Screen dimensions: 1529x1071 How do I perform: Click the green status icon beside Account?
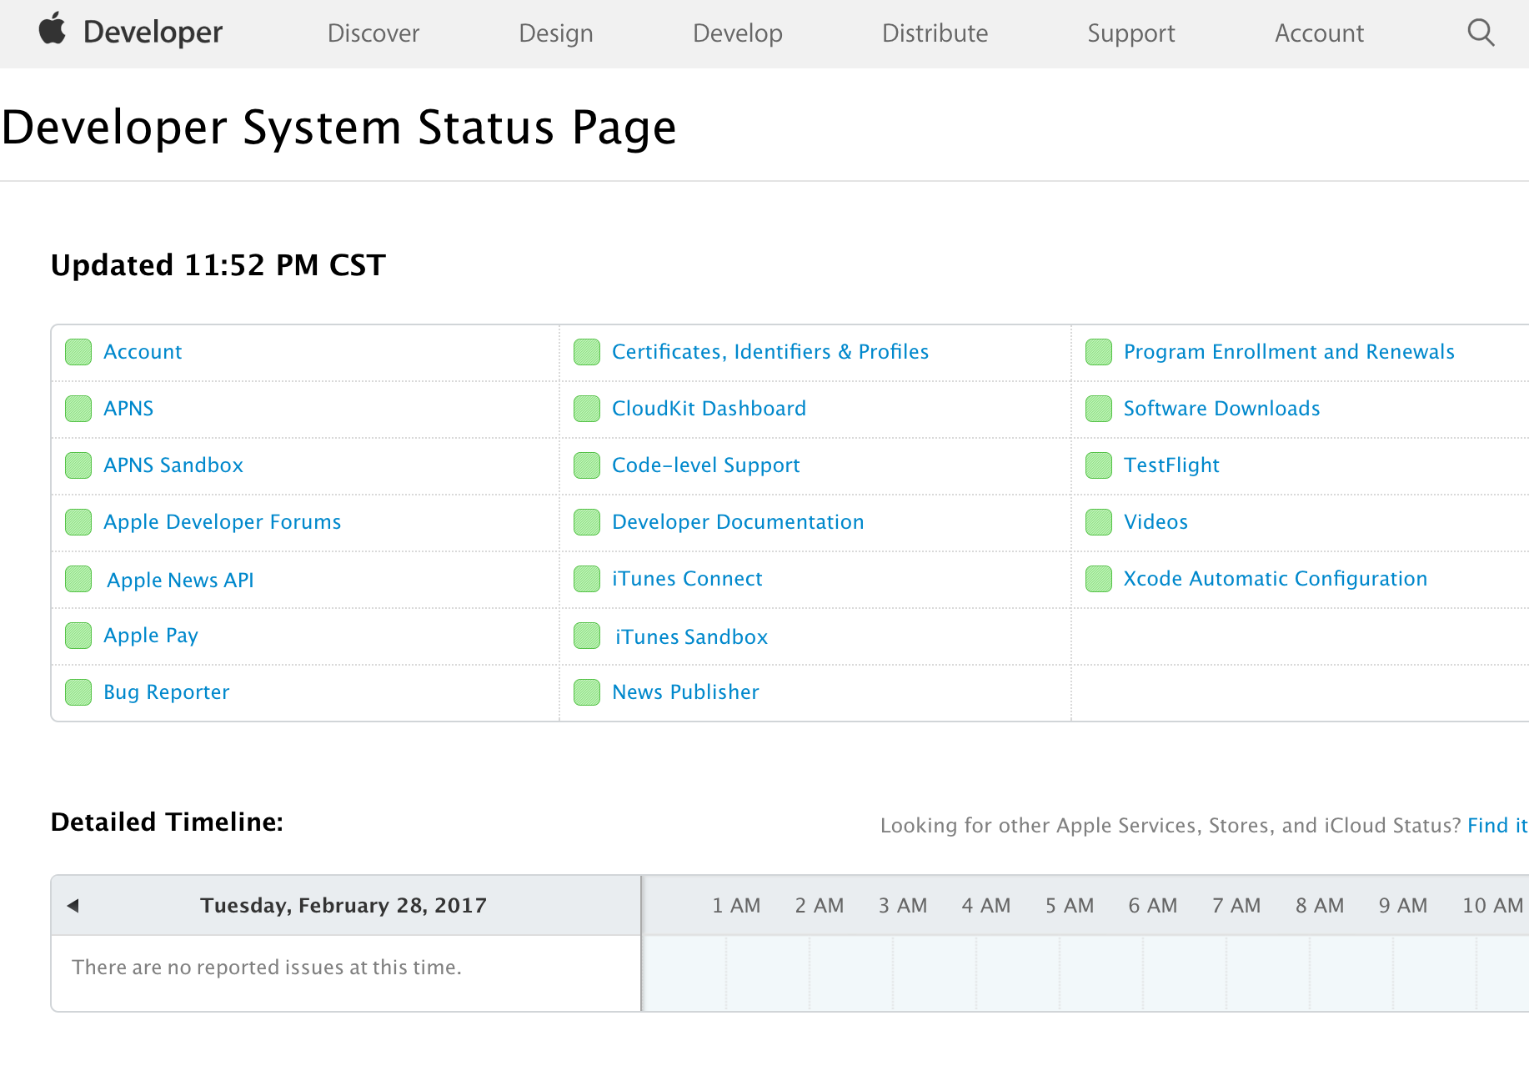coord(78,352)
